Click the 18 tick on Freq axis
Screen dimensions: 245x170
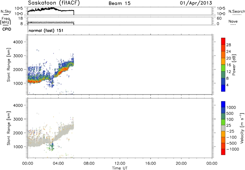pyautogui.click(x=21, y=18)
